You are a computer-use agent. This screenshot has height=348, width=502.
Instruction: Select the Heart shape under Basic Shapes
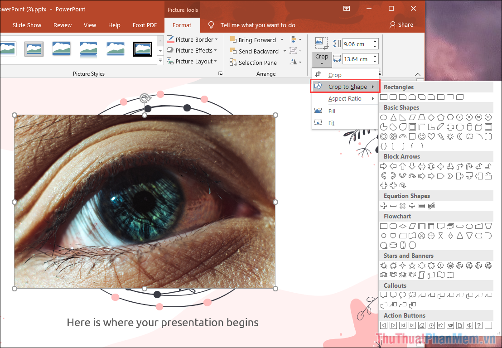click(431, 136)
